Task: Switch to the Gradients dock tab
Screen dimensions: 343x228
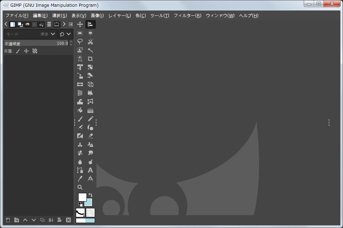Action: pyautogui.click(x=13, y=24)
